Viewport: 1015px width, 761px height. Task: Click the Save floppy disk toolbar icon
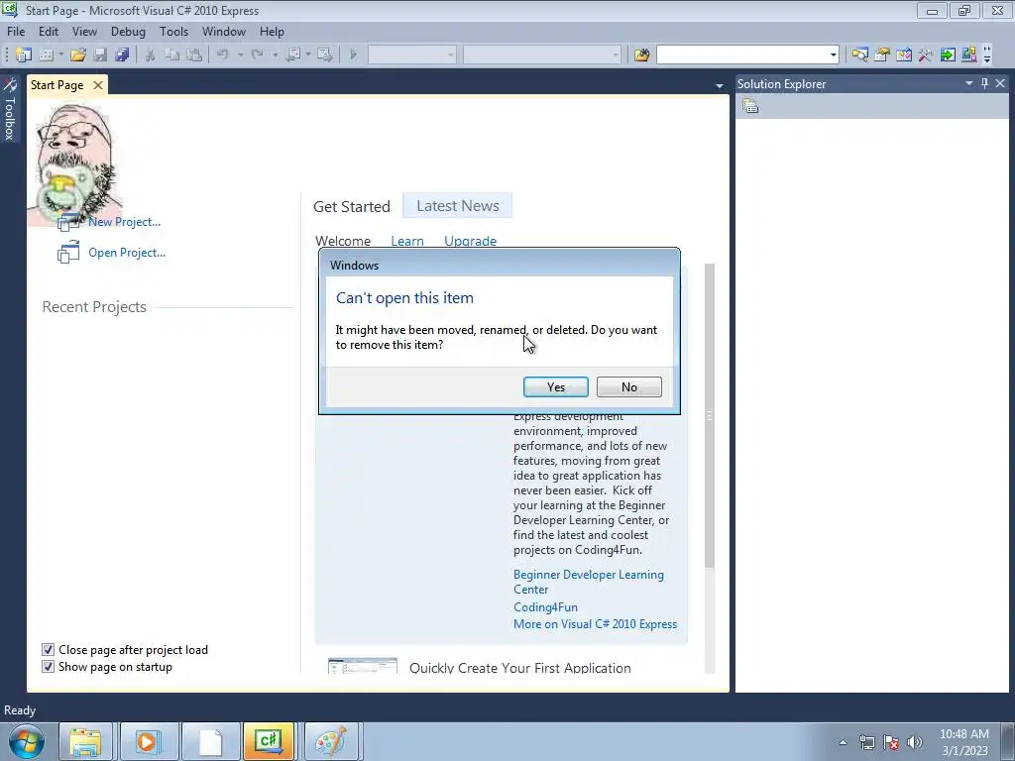coord(100,55)
